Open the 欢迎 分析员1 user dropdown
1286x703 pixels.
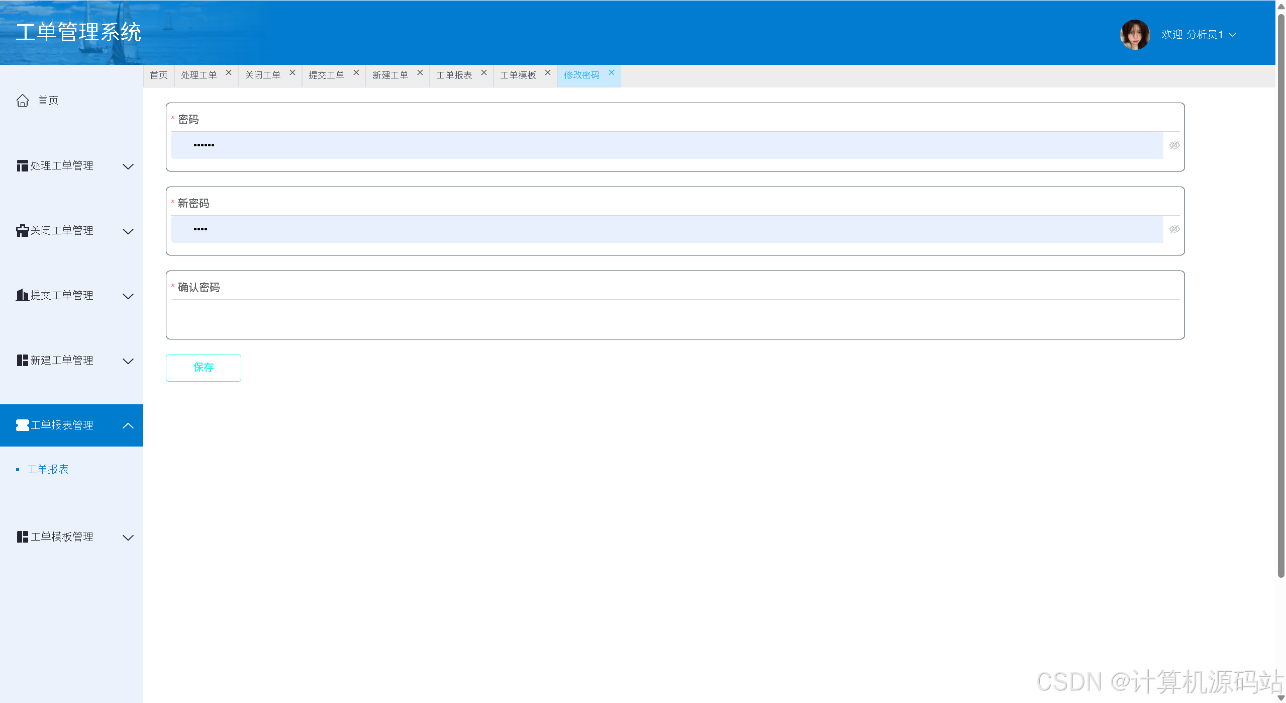tap(1199, 35)
